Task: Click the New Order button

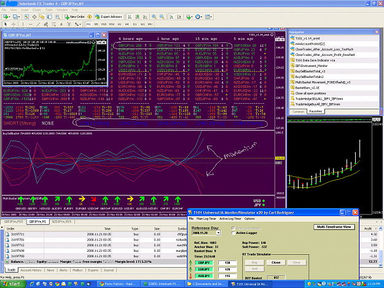Action: (x=75, y=17)
